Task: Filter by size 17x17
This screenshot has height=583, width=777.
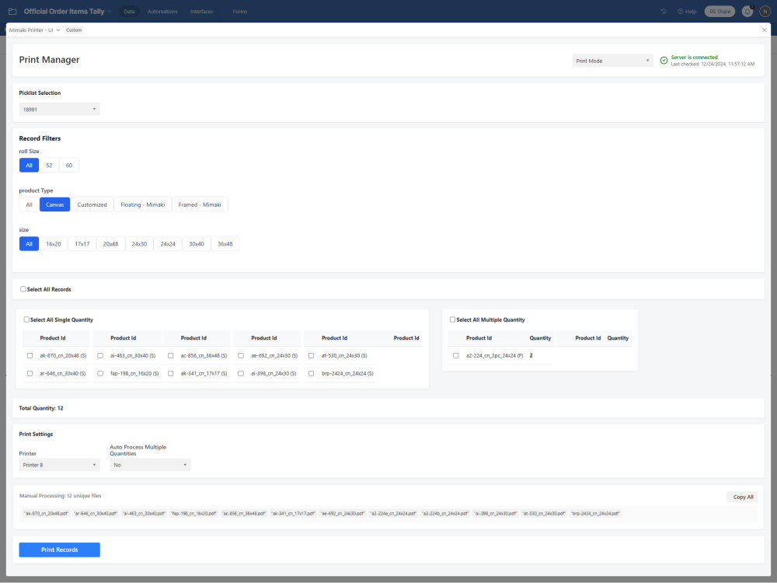Action: [x=82, y=243]
